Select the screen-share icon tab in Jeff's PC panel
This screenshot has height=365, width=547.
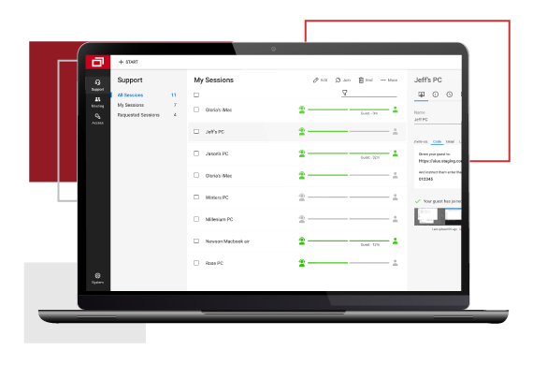422,95
